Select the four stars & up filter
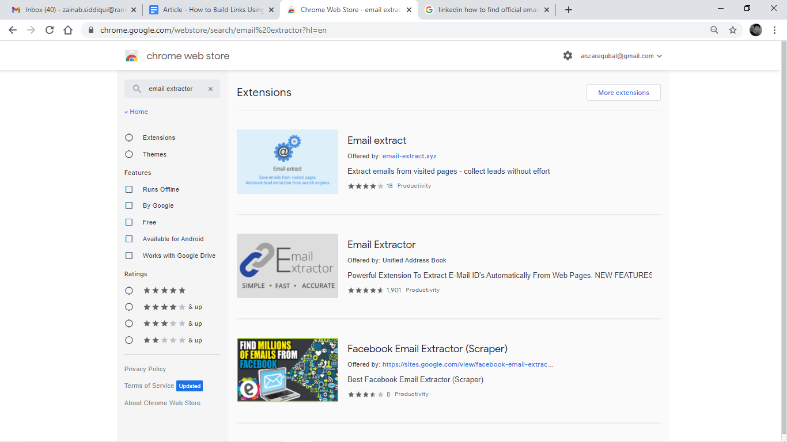Image resolution: width=787 pixels, height=442 pixels. (129, 307)
